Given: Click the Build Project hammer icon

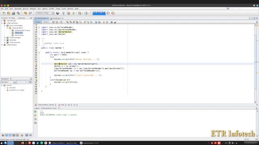Looking at the screenshot, I should (64, 13).
